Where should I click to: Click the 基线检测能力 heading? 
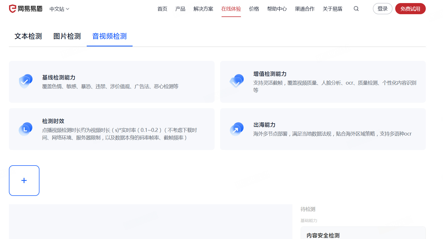pos(59,77)
